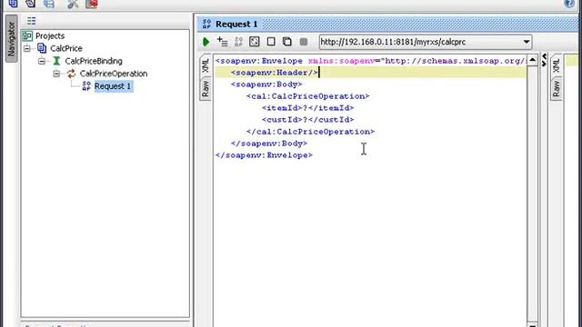
Task: Select the response panel XML tab
Action: 556,66
